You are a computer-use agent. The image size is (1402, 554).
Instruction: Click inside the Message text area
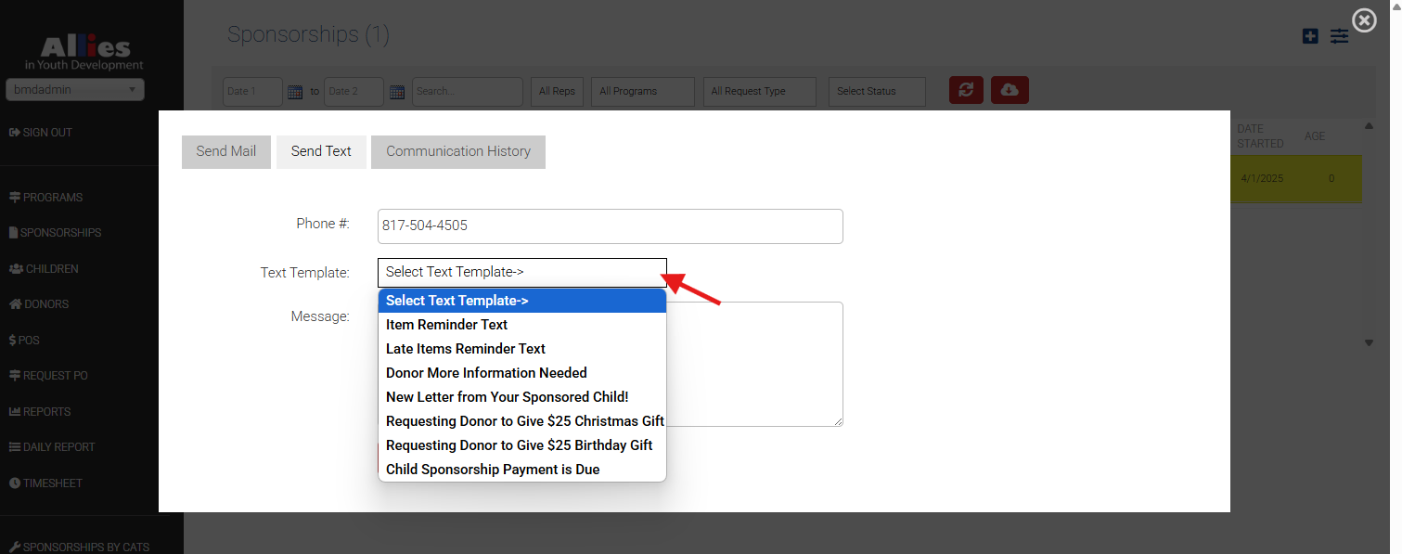pyautogui.click(x=754, y=364)
